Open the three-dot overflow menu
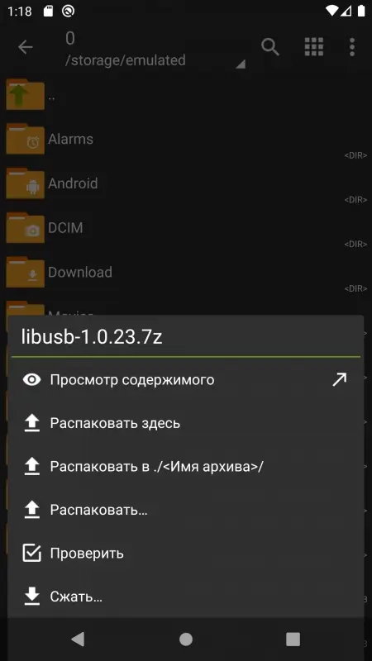The width and height of the screenshot is (372, 661). [x=352, y=47]
